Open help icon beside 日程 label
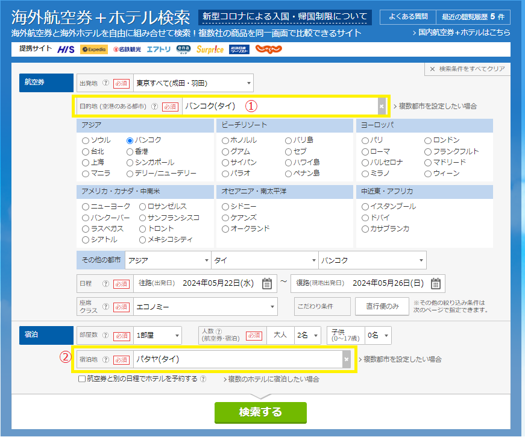525x437 pixels. pos(106,284)
